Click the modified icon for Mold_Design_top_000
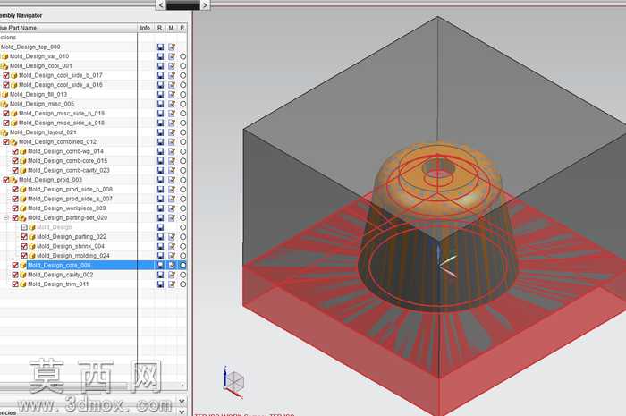Screen dimensions: 626x416 coord(172,47)
